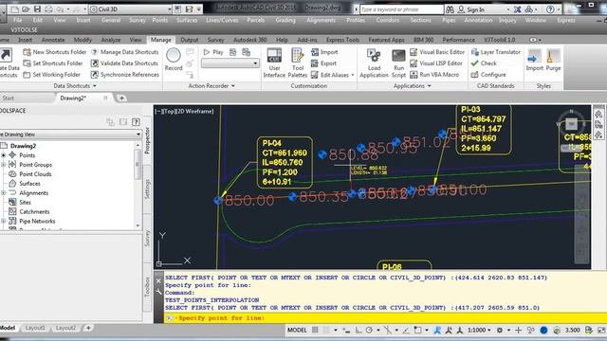Open a new drawing tab with plus button
The width and height of the screenshot is (607, 341).
tap(121, 99)
